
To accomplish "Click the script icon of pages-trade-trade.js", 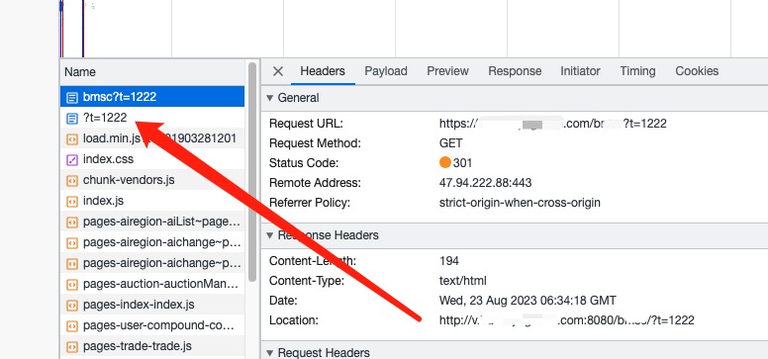I will click(x=72, y=347).
